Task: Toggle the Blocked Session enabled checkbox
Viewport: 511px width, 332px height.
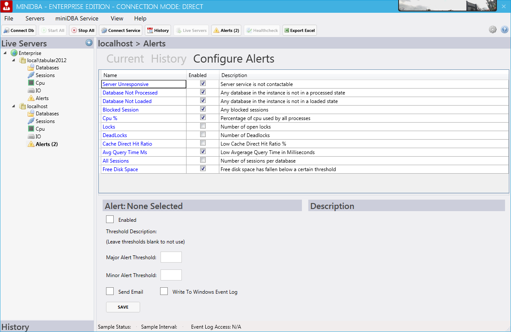Action: tap(203, 109)
